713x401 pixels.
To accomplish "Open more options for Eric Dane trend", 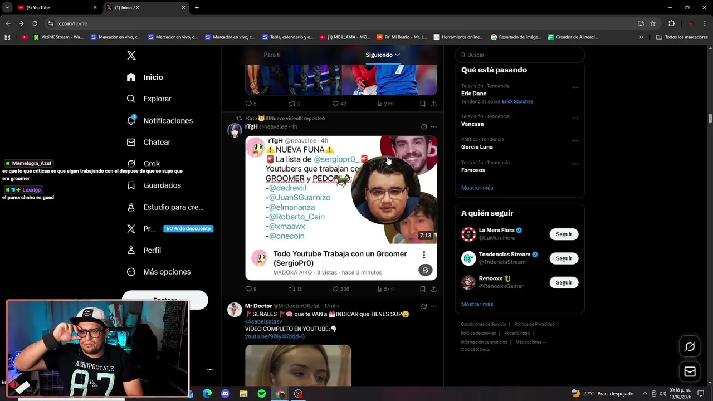I will 575,87.
